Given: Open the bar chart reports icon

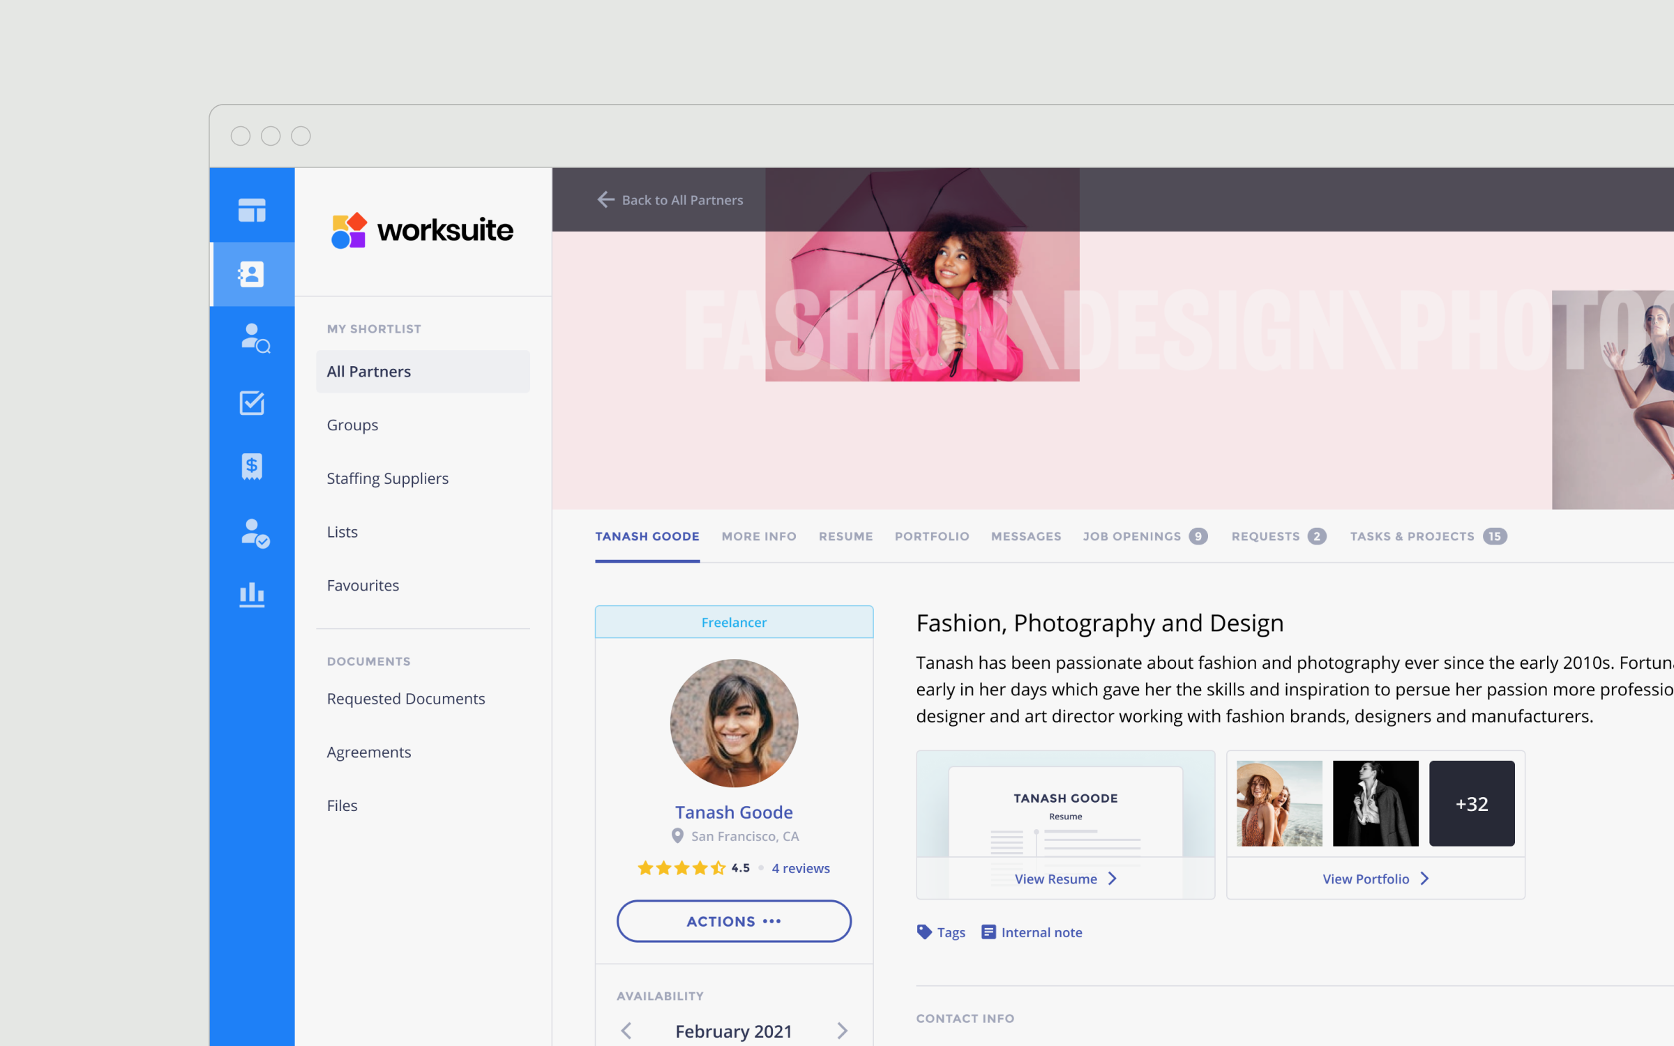Looking at the screenshot, I should [252, 595].
